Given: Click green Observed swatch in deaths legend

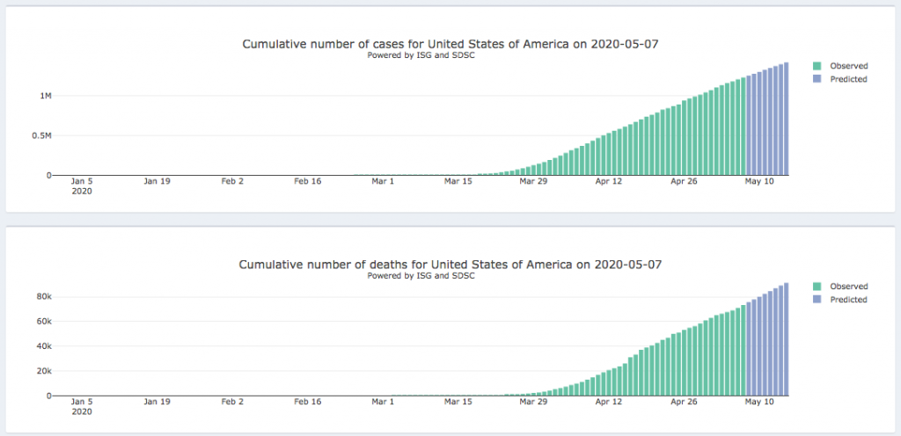Looking at the screenshot, I should coord(817,287).
